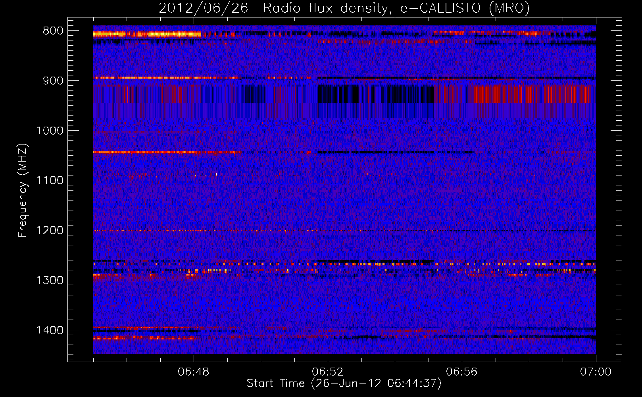Select the 1100 frequency tick label

click(x=50, y=181)
